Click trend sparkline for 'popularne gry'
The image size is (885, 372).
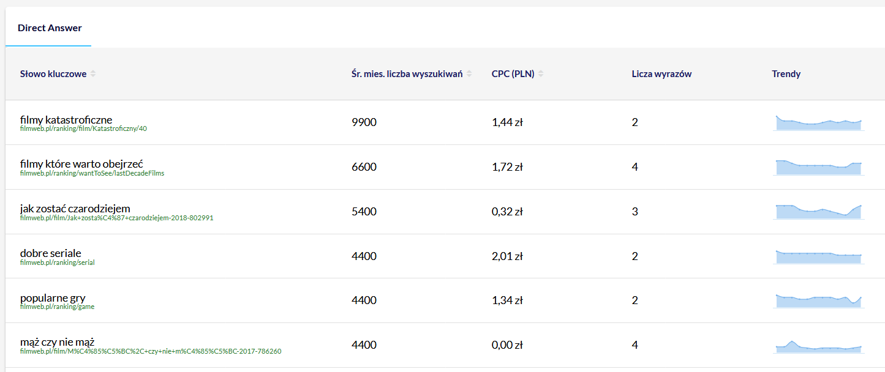[x=818, y=301]
